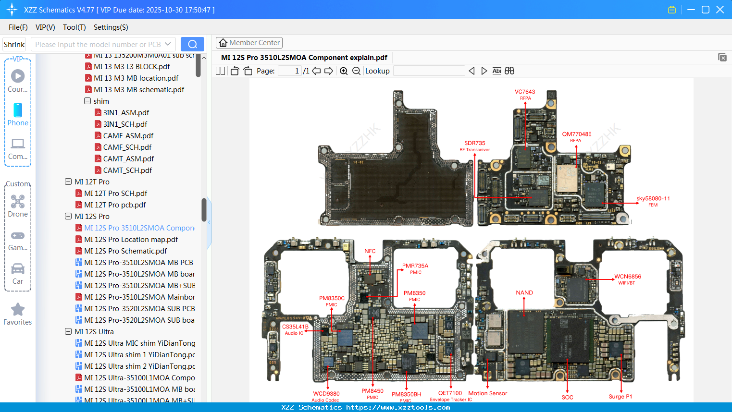The image size is (732, 412).
Task: Open the Tool(T) menu
Action: pos(74,27)
